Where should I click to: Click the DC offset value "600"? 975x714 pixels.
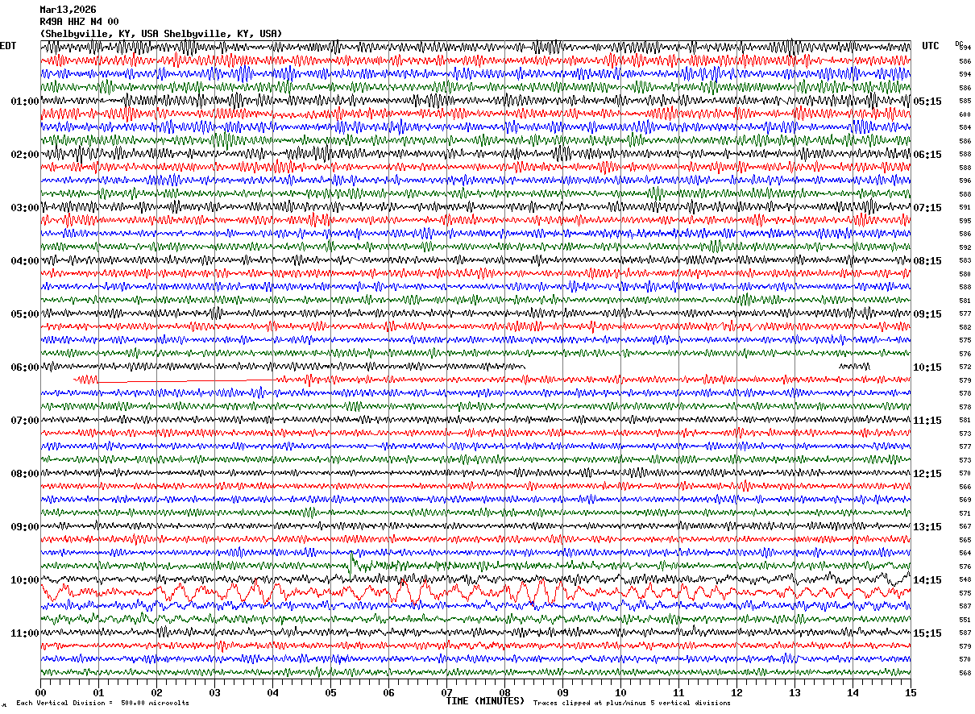click(x=965, y=114)
